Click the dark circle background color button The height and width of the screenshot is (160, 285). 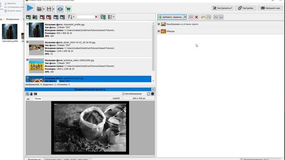click(152, 94)
